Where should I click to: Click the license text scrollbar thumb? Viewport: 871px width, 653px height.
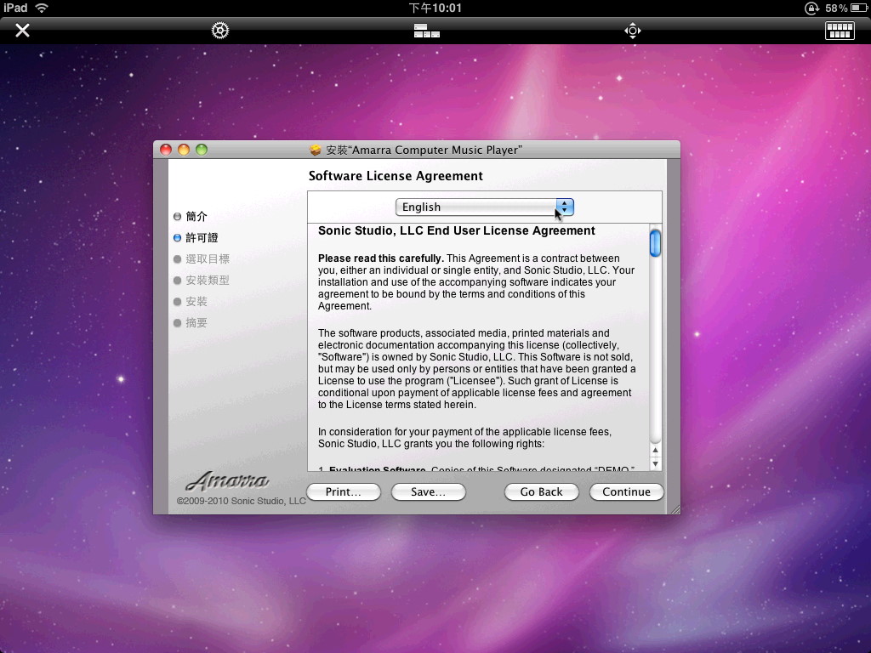[x=656, y=243]
